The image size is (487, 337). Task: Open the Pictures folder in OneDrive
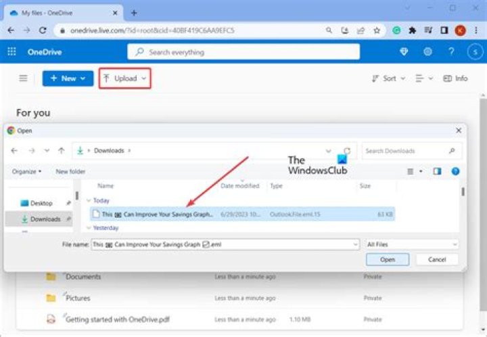tap(78, 298)
